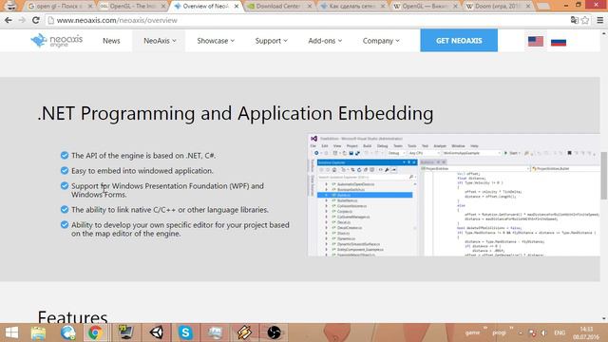The height and width of the screenshot is (342, 608).
Task: Expand the Showcase menu dropdown
Action: point(216,41)
